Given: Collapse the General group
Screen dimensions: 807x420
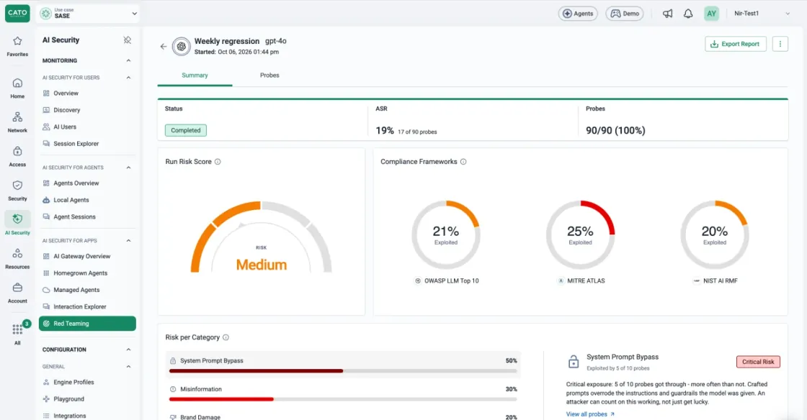Looking at the screenshot, I should (128, 367).
